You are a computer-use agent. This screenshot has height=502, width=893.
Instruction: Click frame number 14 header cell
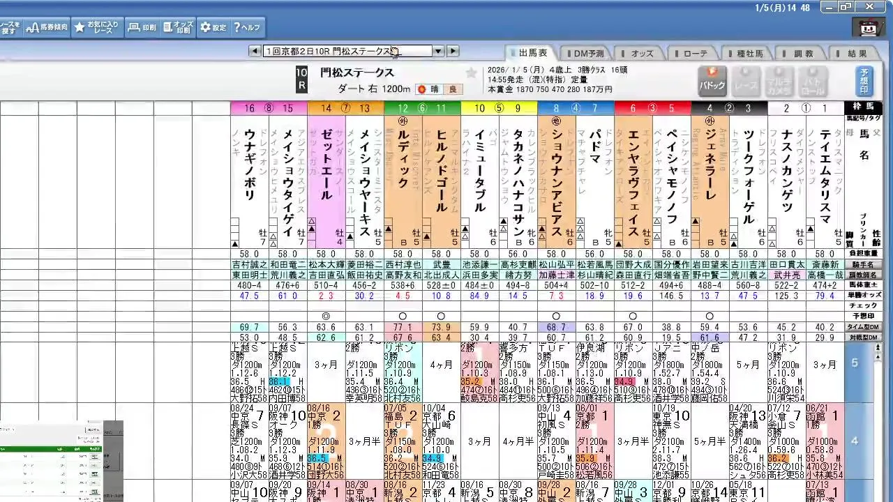[x=327, y=108]
